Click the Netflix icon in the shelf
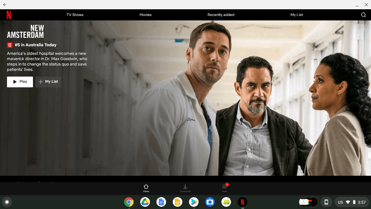This screenshot has height=209, width=371. coord(242,202)
